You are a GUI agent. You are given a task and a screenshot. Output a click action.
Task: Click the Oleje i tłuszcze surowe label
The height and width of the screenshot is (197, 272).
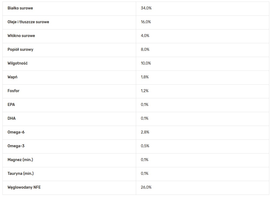coord(28,22)
